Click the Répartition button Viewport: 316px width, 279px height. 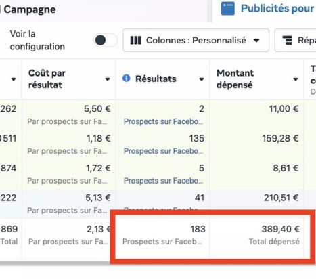point(295,40)
